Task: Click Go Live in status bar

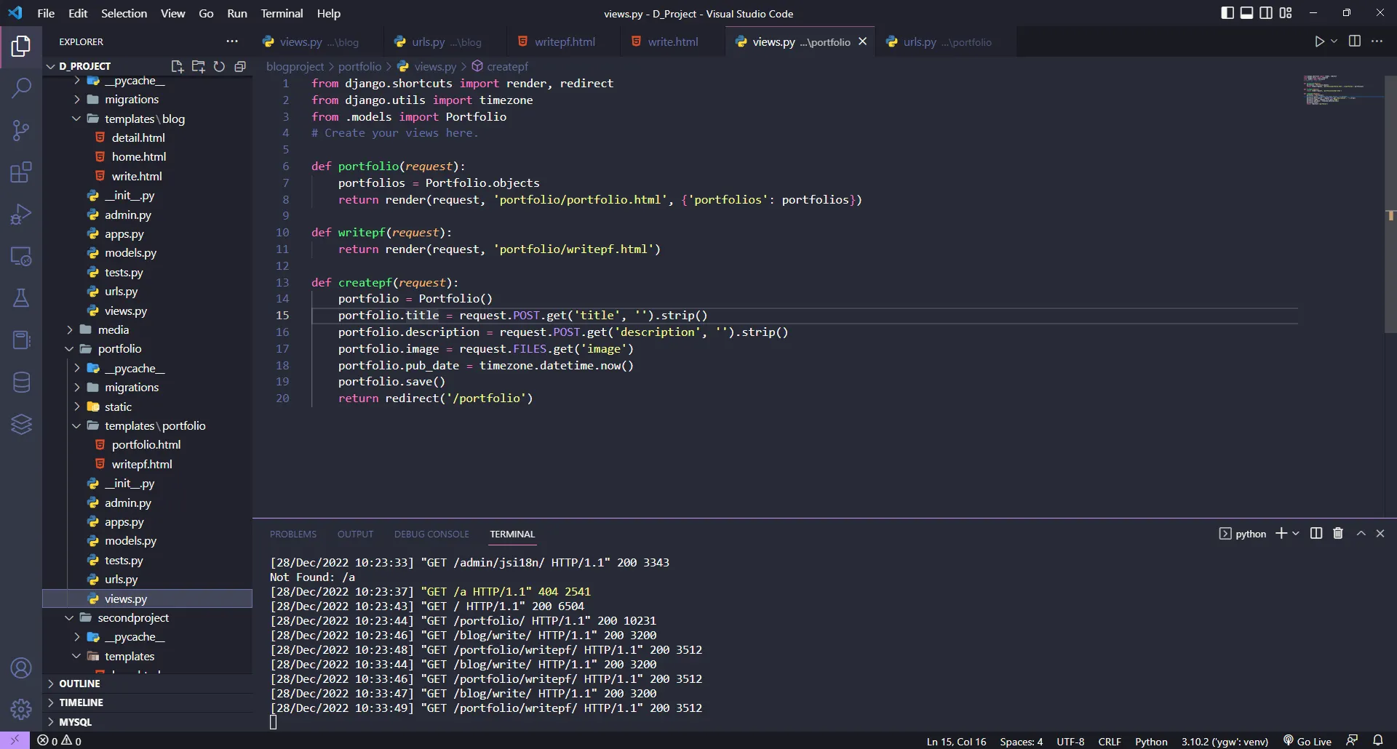Action: [1308, 741]
